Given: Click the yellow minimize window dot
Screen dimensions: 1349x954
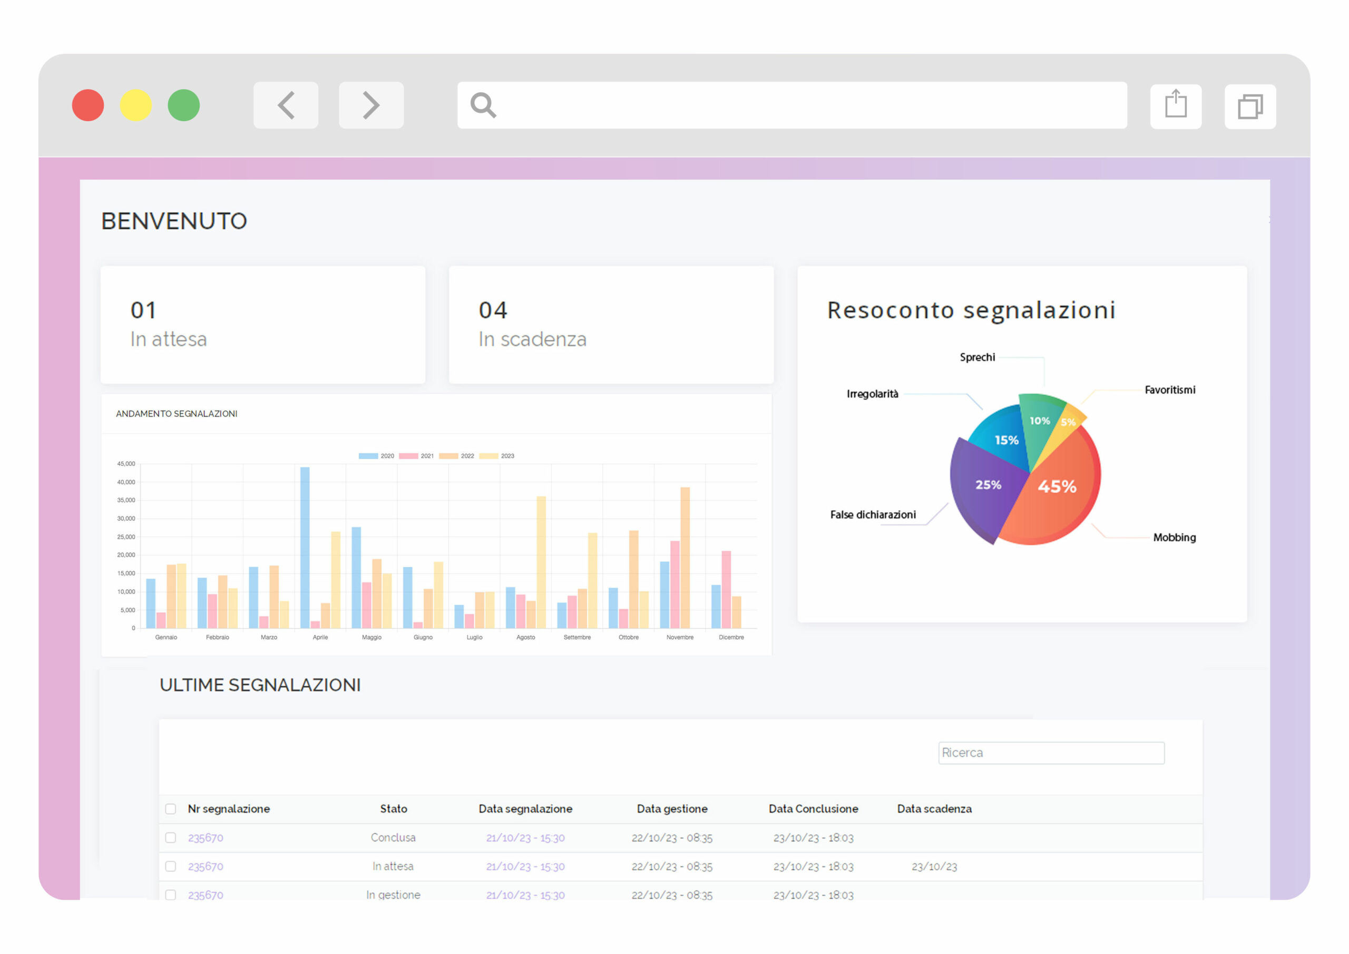Looking at the screenshot, I should [x=136, y=105].
